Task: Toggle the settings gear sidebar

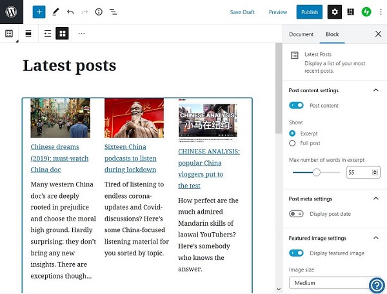Action: tap(334, 12)
